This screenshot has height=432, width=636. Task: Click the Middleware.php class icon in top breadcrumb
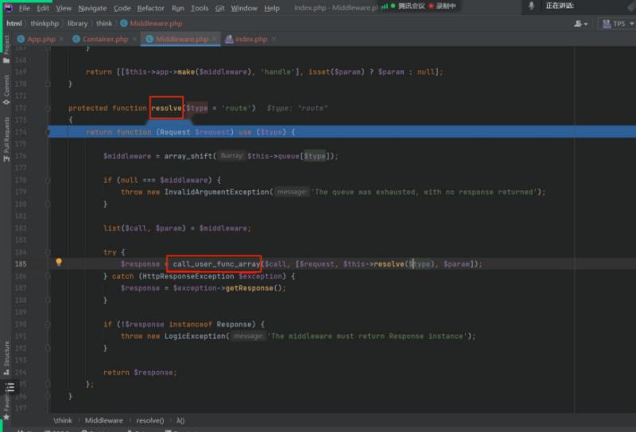pyautogui.click(x=124, y=24)
